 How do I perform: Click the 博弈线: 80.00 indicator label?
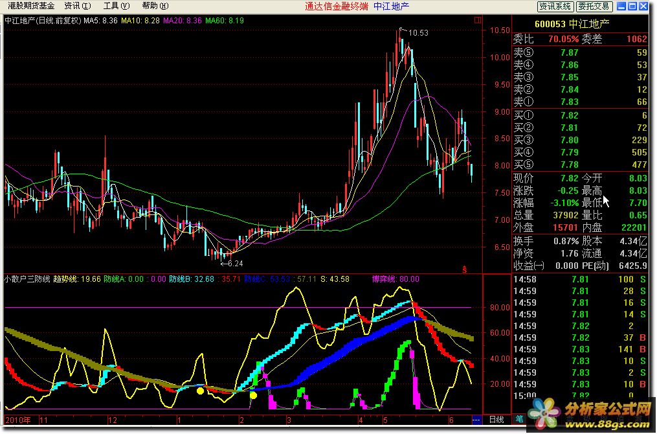396,279
